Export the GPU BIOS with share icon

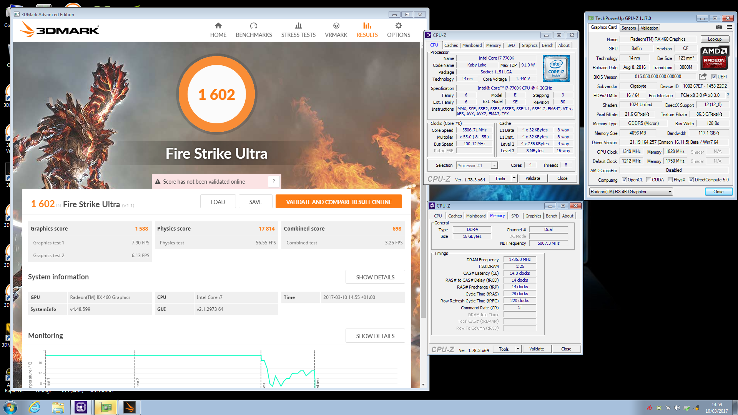(703, 76)
